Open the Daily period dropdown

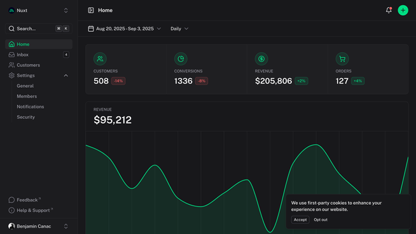tap(179, 29)
